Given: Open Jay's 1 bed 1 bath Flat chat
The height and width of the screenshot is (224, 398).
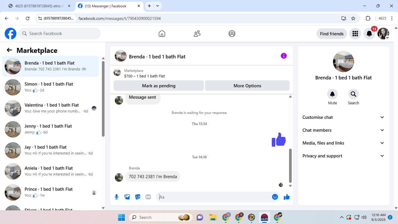Looking at the screenshot, I should (50, 150).
